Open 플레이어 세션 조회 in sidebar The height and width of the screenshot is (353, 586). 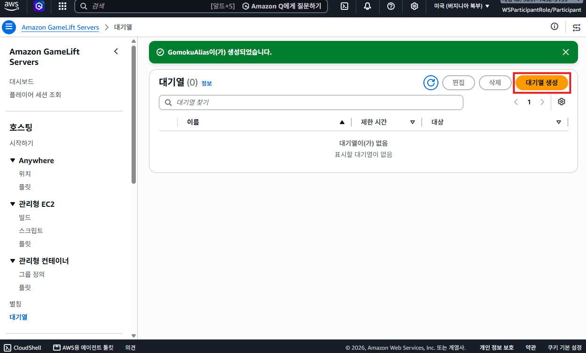(x=35, y=94)
